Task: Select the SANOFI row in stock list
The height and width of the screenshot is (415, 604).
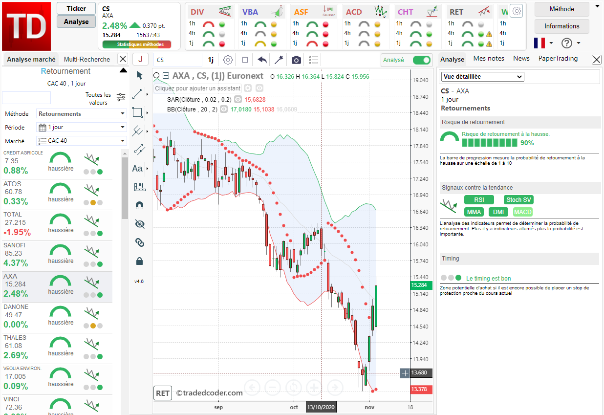Action: pos(57,256)
